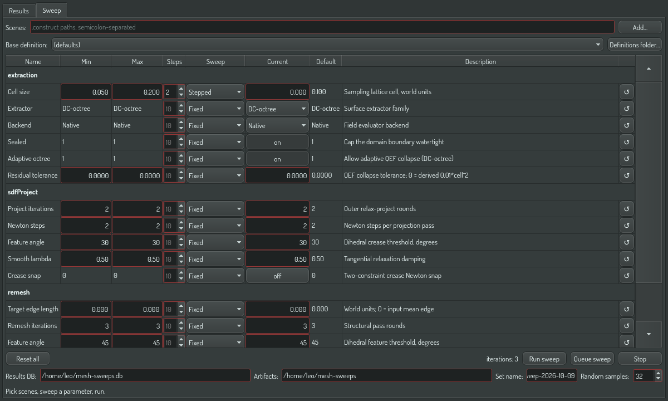Image resolution: width=668 pixels, height=401 pixels.
Task: Open Newton steps sweep mode dropdown
Action: 215,226
